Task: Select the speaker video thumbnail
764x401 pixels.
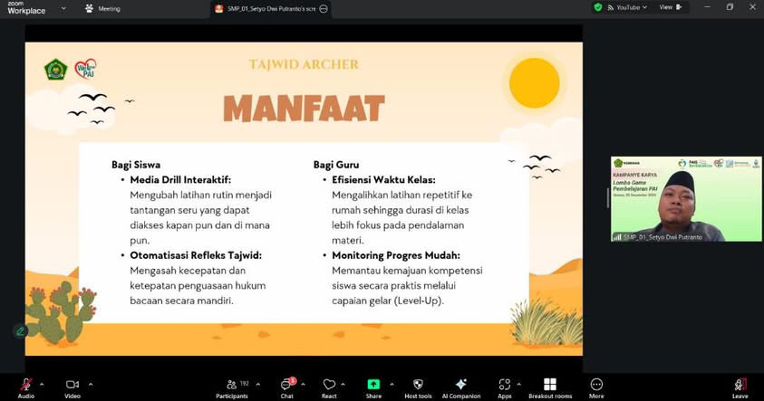Action: [x=685, y=199]
